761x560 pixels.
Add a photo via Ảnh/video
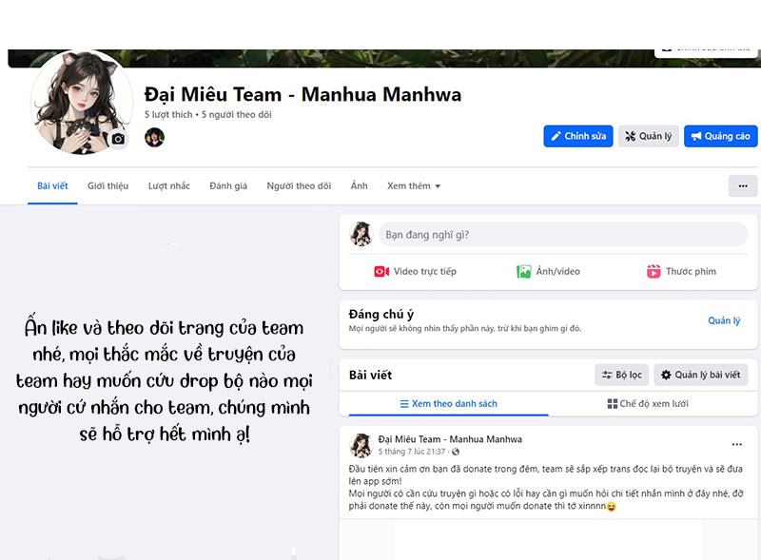pos(549,271)
